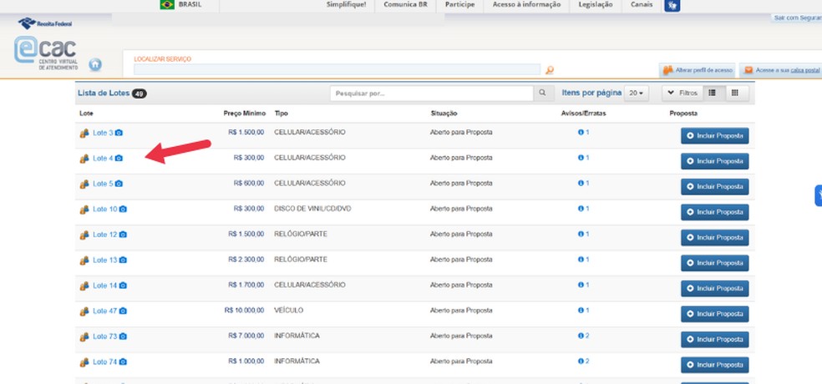The image size is (822, 384).
Task: Click the Brazil flag icon
Action: (166, 5)
